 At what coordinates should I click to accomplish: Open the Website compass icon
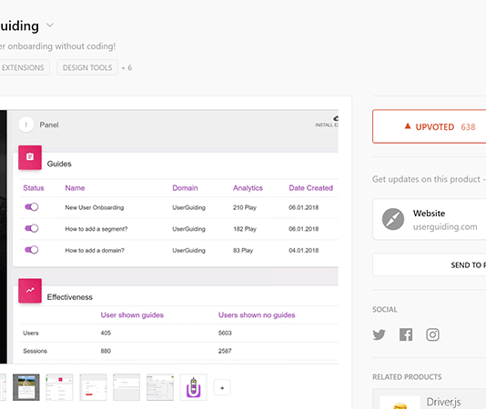pyautogui.click(x=392, y=219)
